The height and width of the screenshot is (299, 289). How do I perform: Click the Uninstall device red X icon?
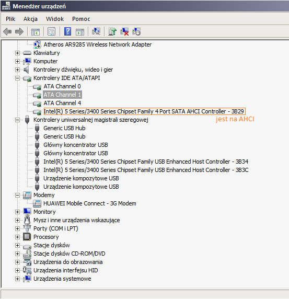coord(124,31)
